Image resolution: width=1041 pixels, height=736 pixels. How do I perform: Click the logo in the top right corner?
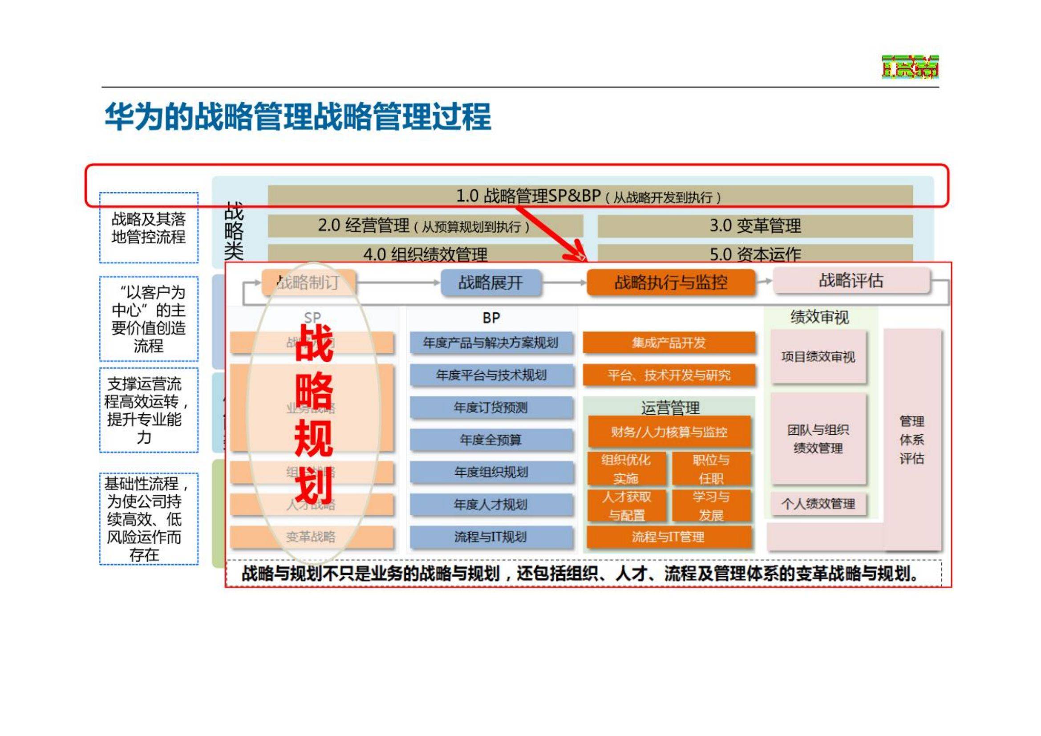910,67
